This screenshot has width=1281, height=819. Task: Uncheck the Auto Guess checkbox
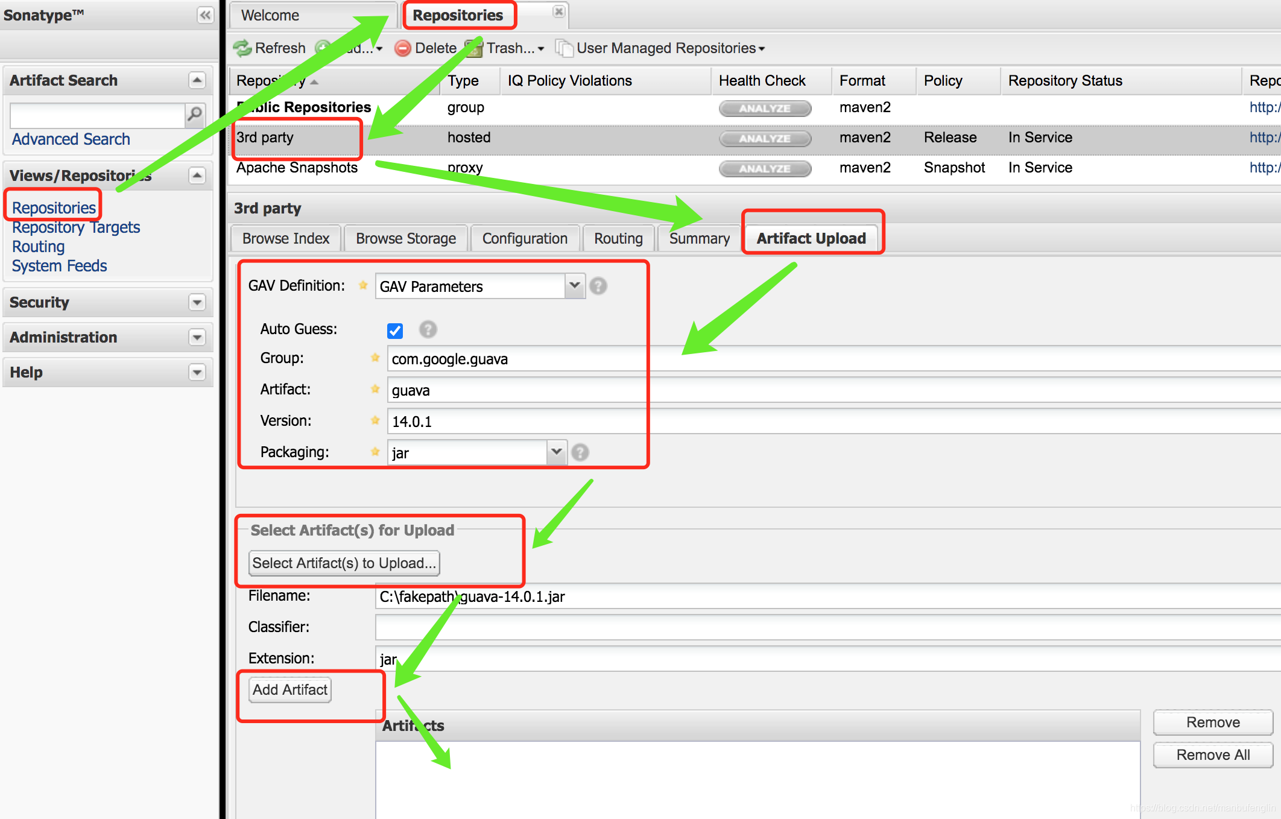coord(395,330)
